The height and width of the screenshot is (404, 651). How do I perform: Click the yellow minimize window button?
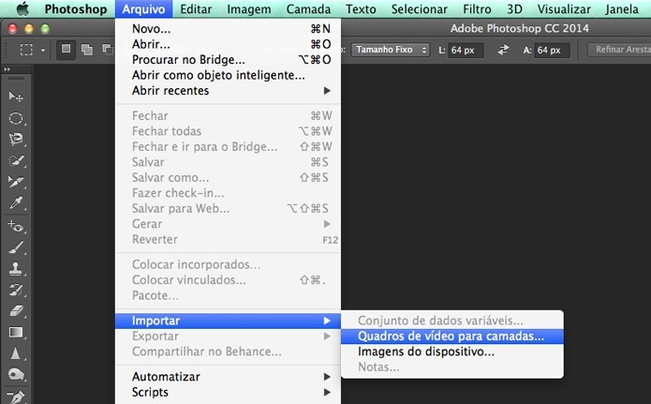[x=29, y=28]
